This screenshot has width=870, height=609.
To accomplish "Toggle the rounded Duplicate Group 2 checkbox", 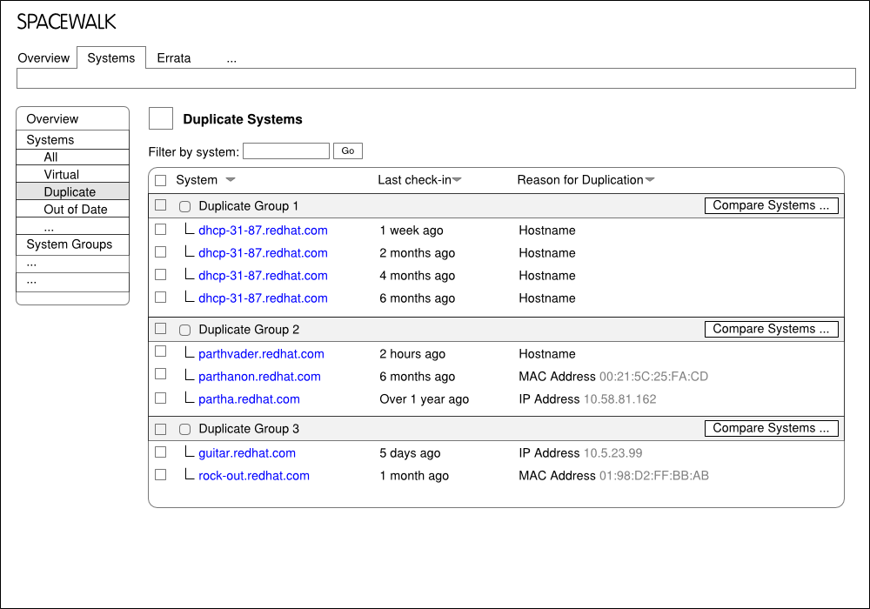I will 184,331.
